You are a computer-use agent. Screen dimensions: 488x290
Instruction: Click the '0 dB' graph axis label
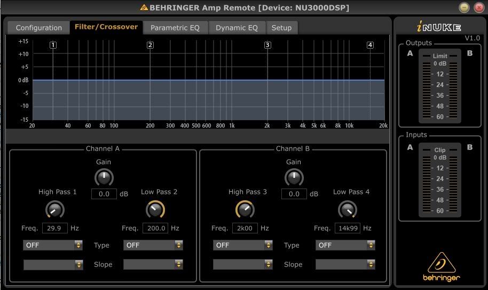pos(23,80)
